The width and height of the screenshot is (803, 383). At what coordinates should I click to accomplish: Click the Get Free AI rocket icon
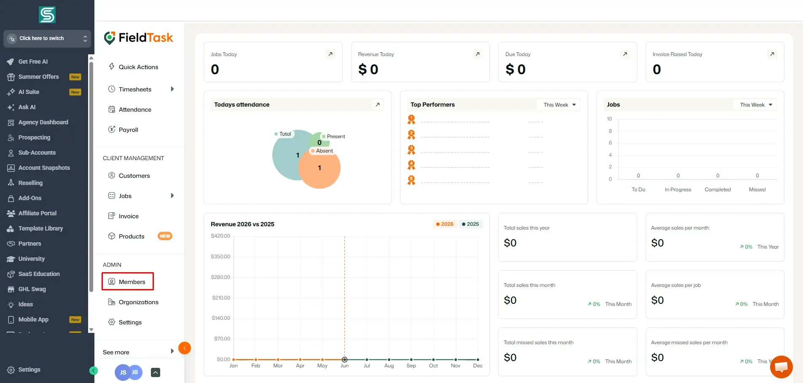[x=11, y=62]
